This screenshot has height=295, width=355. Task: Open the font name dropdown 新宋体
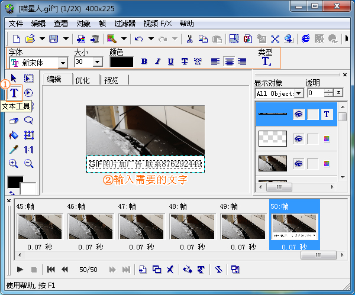tap(63, 63)
